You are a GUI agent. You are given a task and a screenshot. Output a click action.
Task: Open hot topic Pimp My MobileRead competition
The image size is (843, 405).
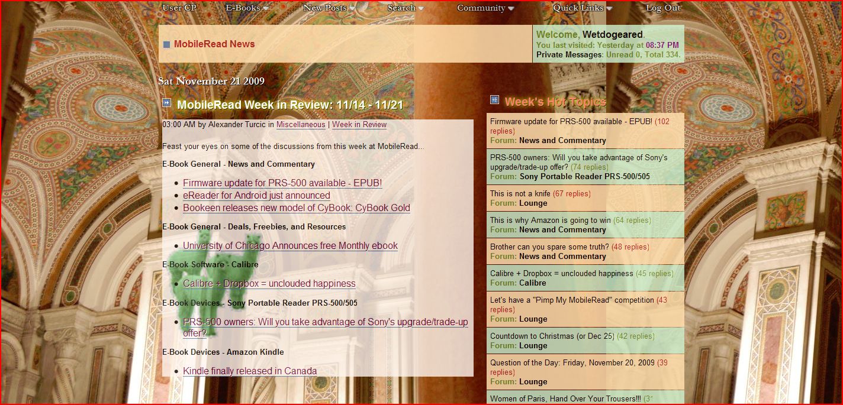click(572, 300)
